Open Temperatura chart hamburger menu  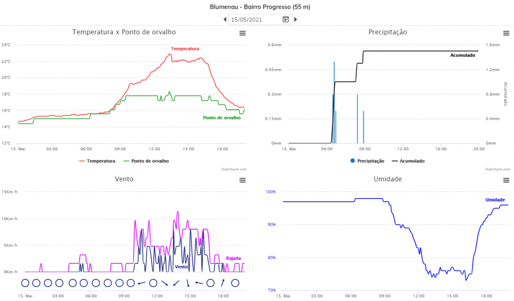[x=242, y=33]
